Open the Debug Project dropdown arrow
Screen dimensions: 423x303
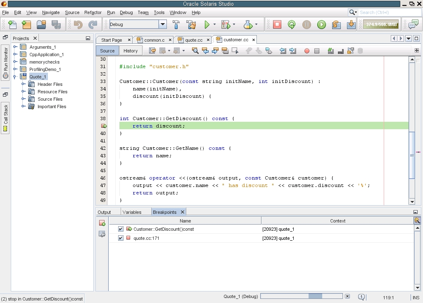pyautogui.click(x=234, y=24)
